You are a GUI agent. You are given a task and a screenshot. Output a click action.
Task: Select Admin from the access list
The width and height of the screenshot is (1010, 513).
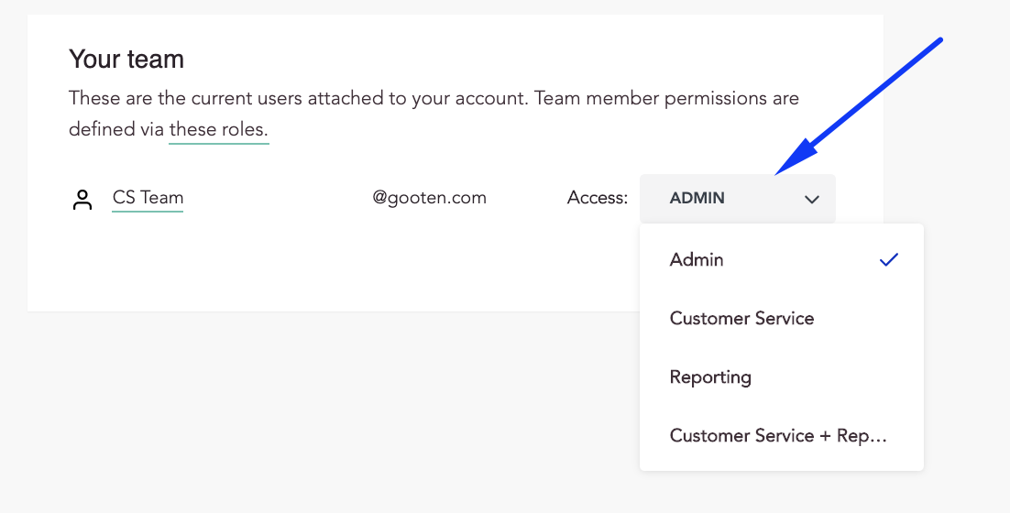pyautogui.click(x=697, y=260)
